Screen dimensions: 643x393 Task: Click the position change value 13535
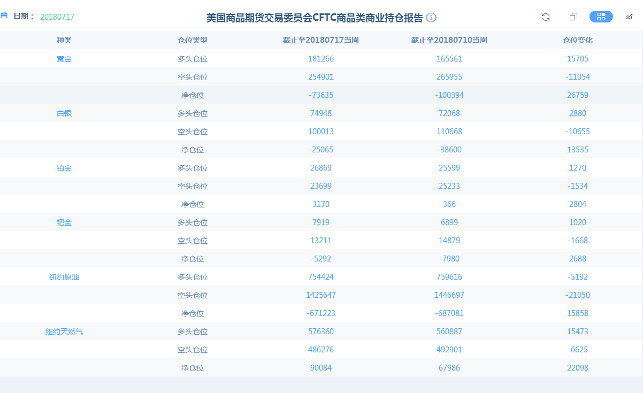[x=578, y=150]
